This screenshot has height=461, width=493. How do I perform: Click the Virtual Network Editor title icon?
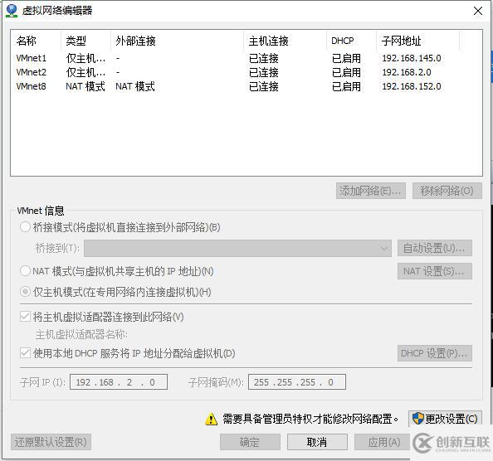12,11
